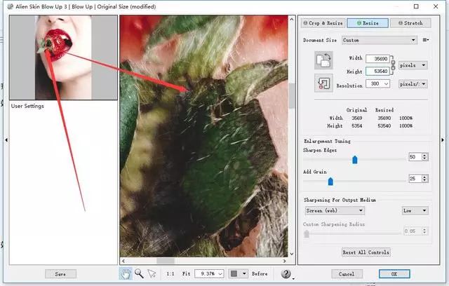Click the Width input field
The image size is (449, 286).
tap(377, 59)
